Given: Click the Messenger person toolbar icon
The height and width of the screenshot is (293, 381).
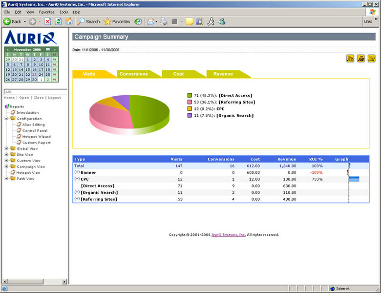Looking at the screenshot, I should [211, 21].
